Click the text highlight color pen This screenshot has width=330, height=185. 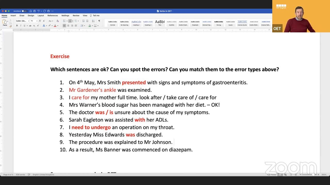click(49, 26)
